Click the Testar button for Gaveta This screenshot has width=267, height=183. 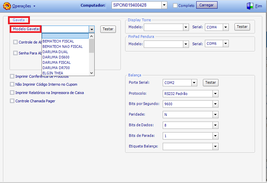click(x=108, y=29)
